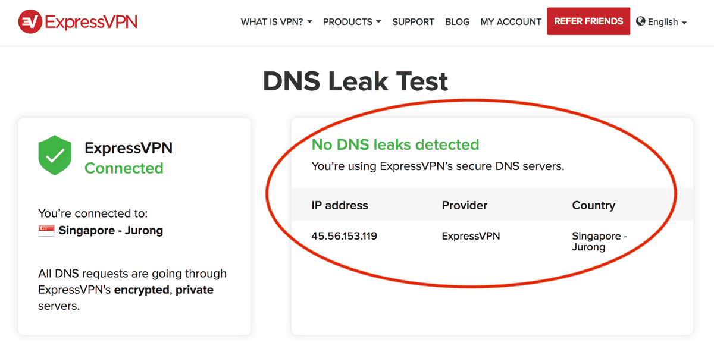Image resolution: width=714 pixels, height=355 pixels.
Task: Click the Provider column header
Action: coord(464,206)
